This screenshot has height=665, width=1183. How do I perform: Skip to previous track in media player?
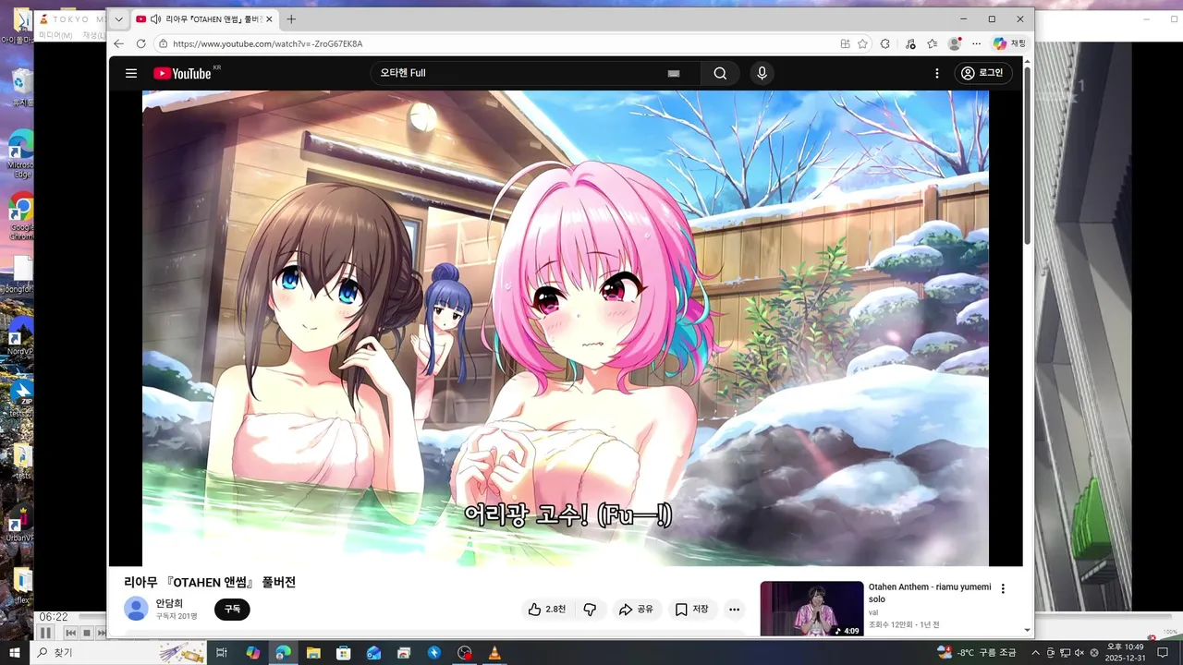coord(70,633)
